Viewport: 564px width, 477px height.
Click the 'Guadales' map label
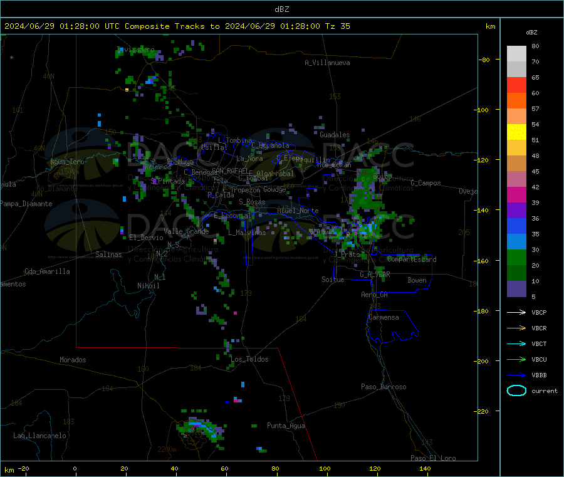point(335,135)
